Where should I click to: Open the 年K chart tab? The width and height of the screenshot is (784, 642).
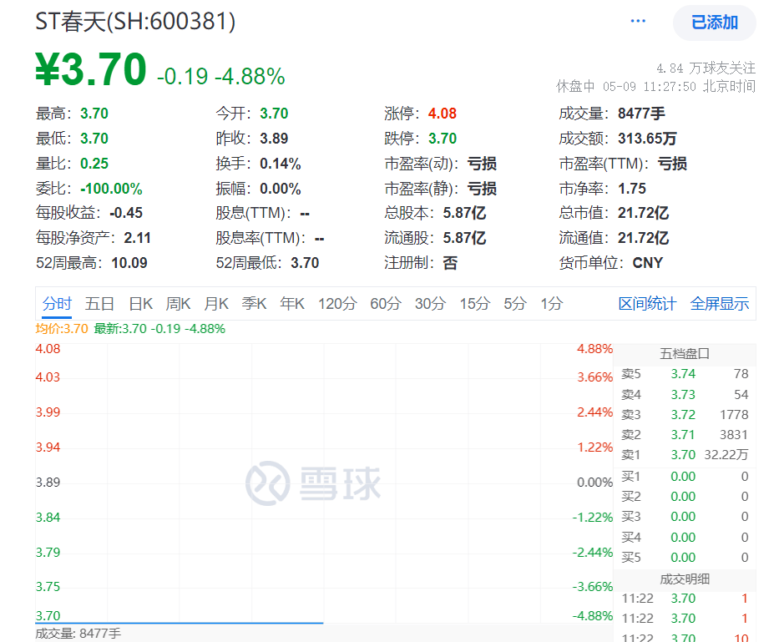(x=292, y=304)
